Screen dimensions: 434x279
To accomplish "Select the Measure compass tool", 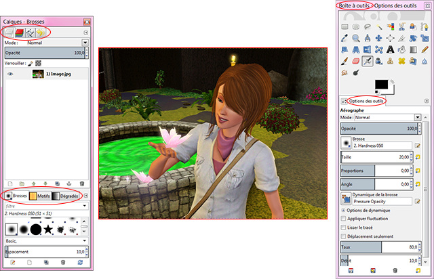I will coord(368,38).
